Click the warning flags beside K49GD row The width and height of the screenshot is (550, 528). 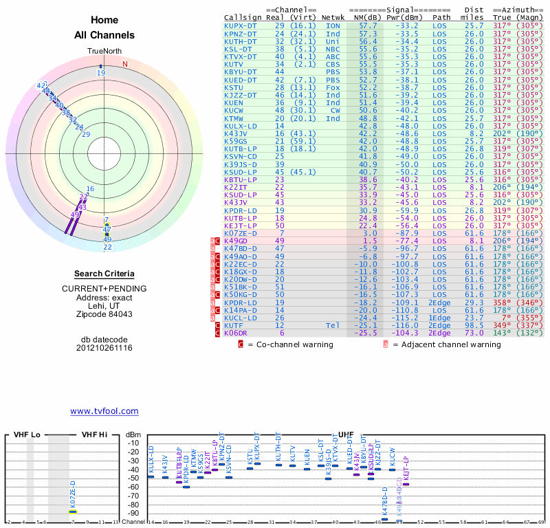[215, 241]
